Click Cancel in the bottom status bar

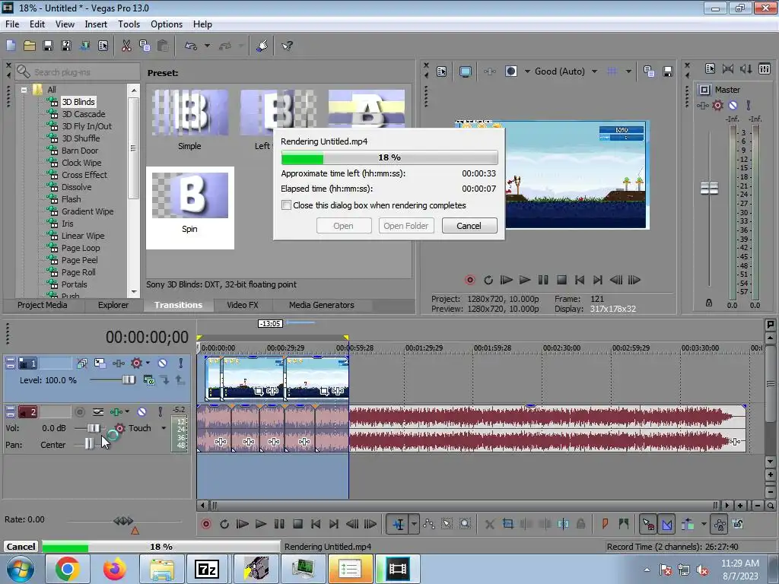pos(21,547)
